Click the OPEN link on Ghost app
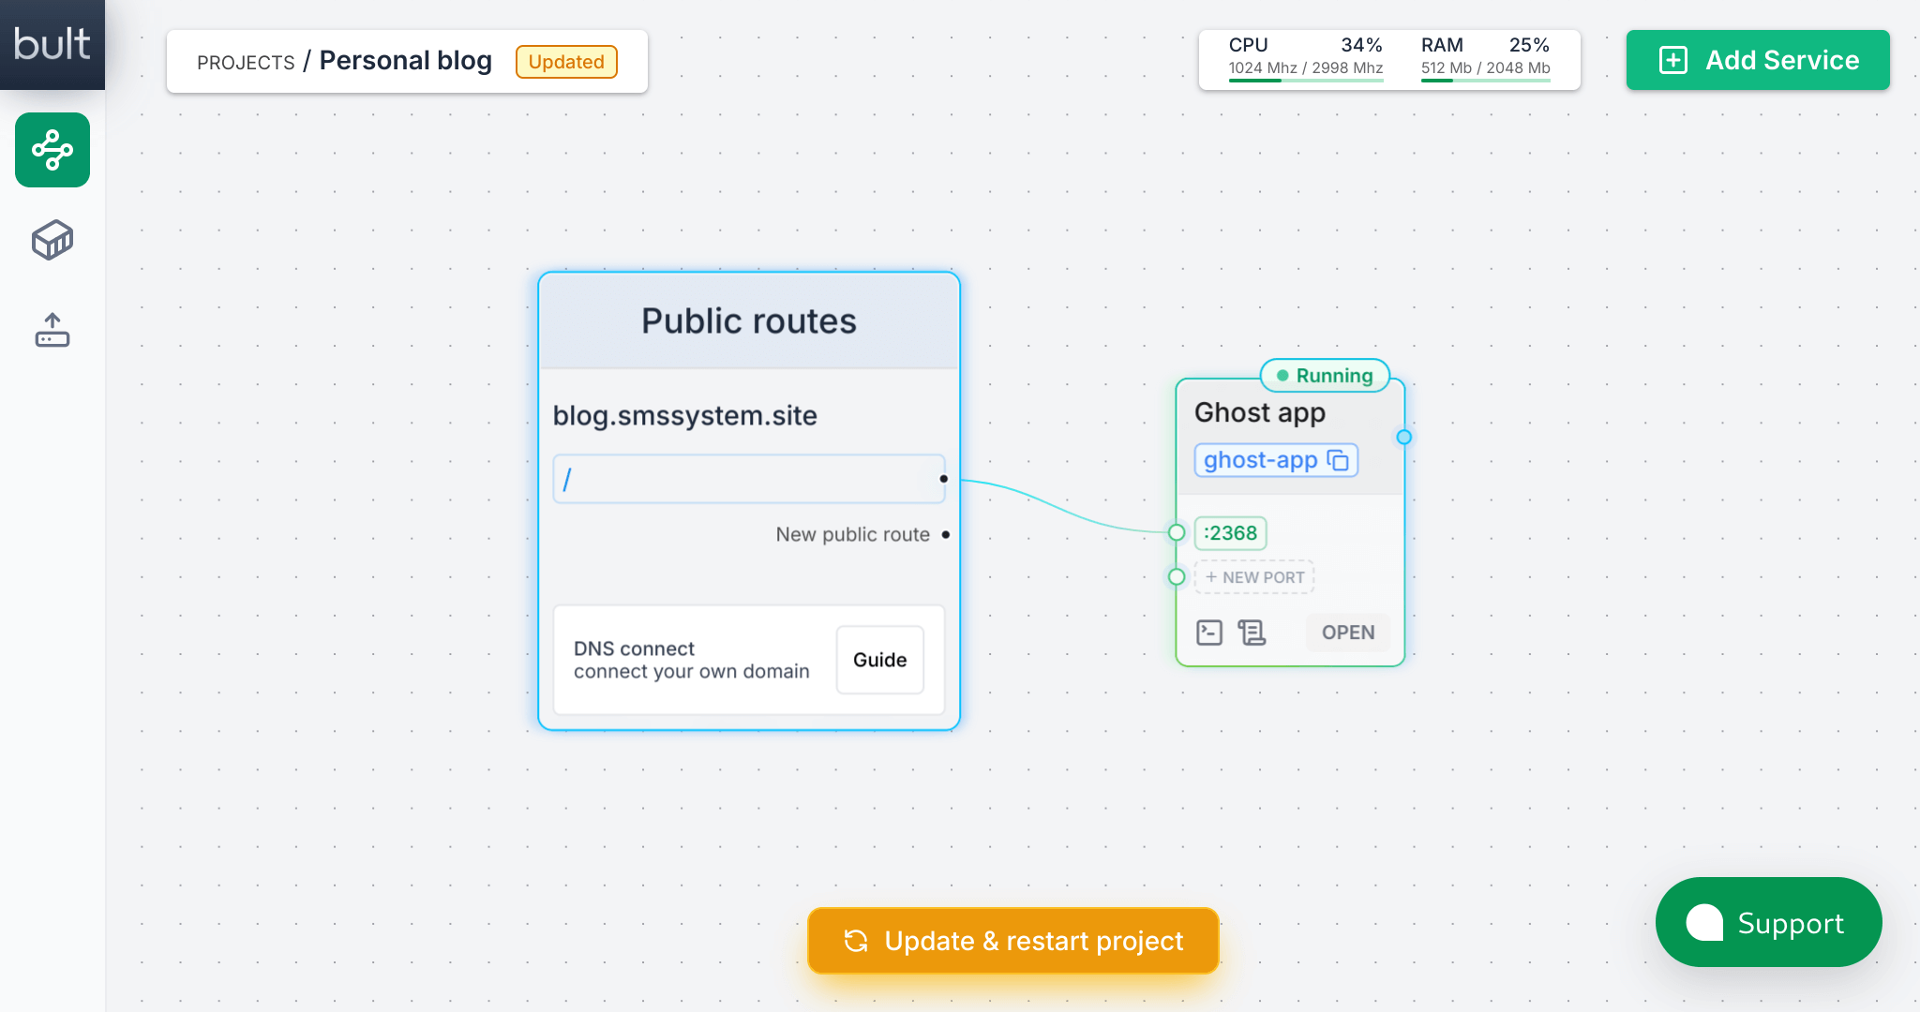 click(1347, 631)
